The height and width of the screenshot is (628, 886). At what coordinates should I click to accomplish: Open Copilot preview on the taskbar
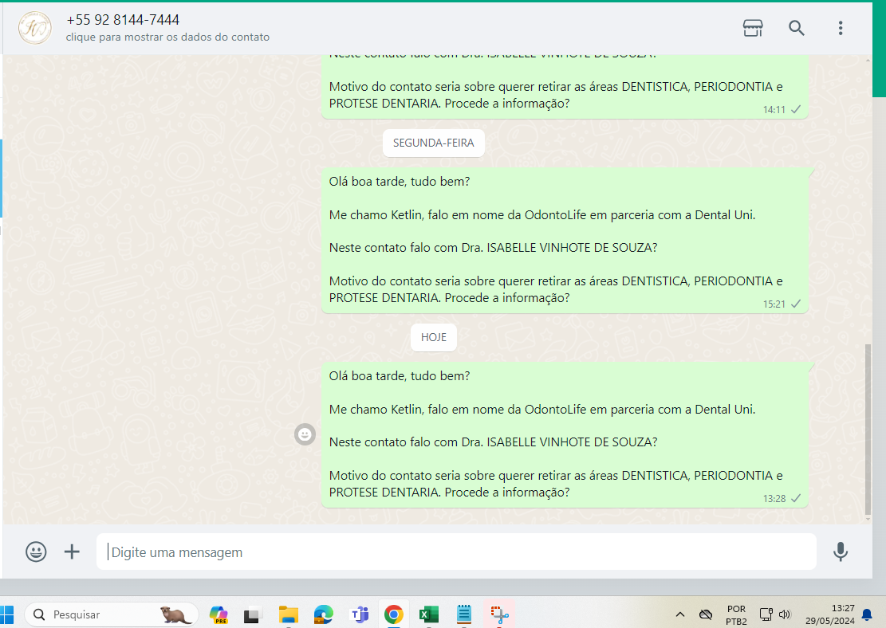click(219, 614)
